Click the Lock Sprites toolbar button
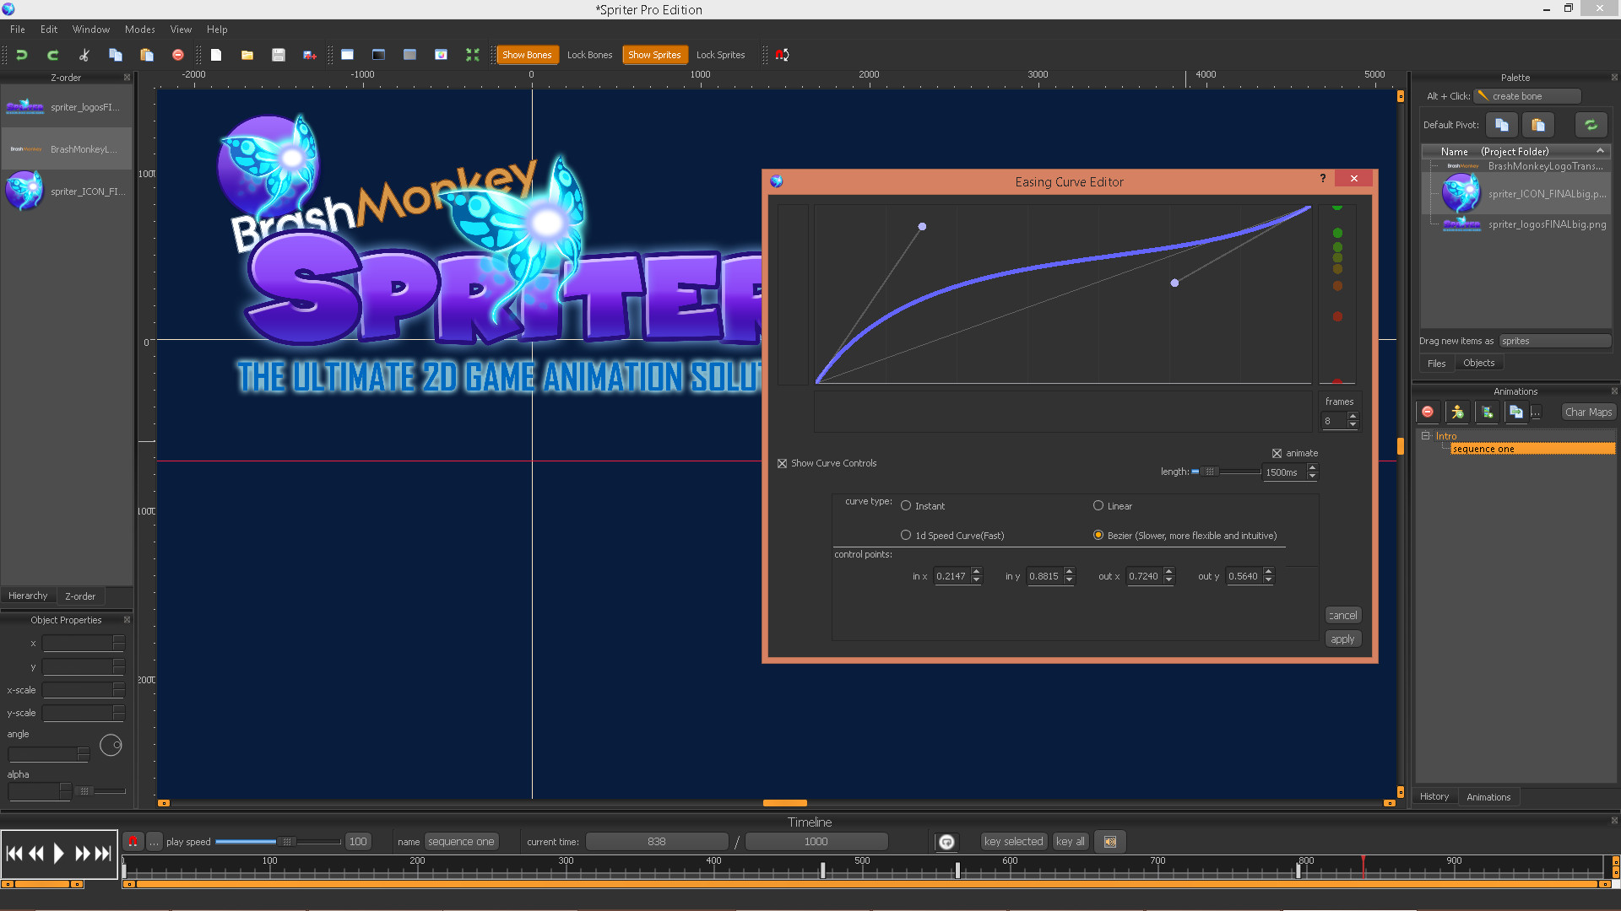Viewport: 1621px width, 911px height. point(720,53)
